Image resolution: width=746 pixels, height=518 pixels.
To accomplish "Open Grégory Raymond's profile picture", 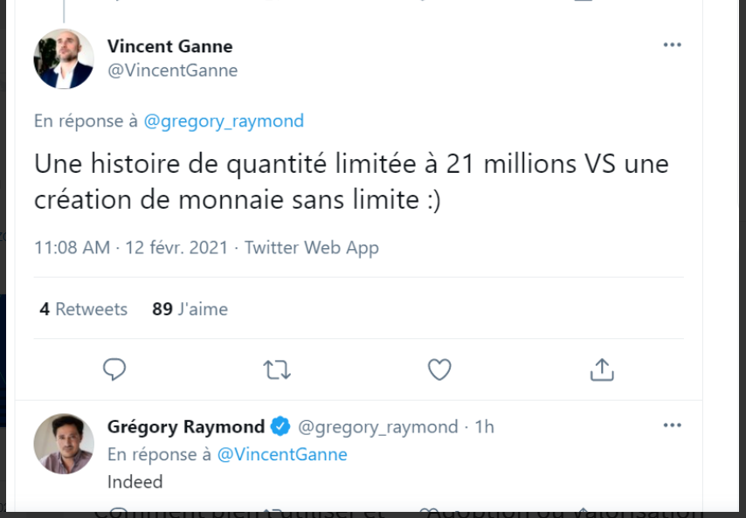I will (64, 444).
